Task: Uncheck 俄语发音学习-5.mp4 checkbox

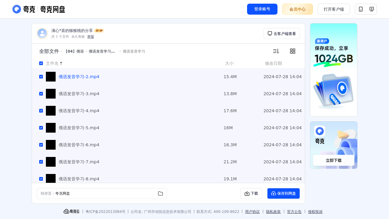Action: (41, 128)
